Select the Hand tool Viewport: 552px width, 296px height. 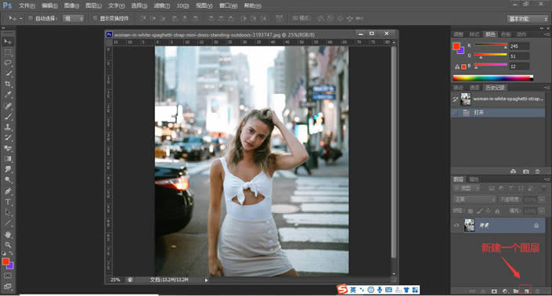(x=8, y=234)
